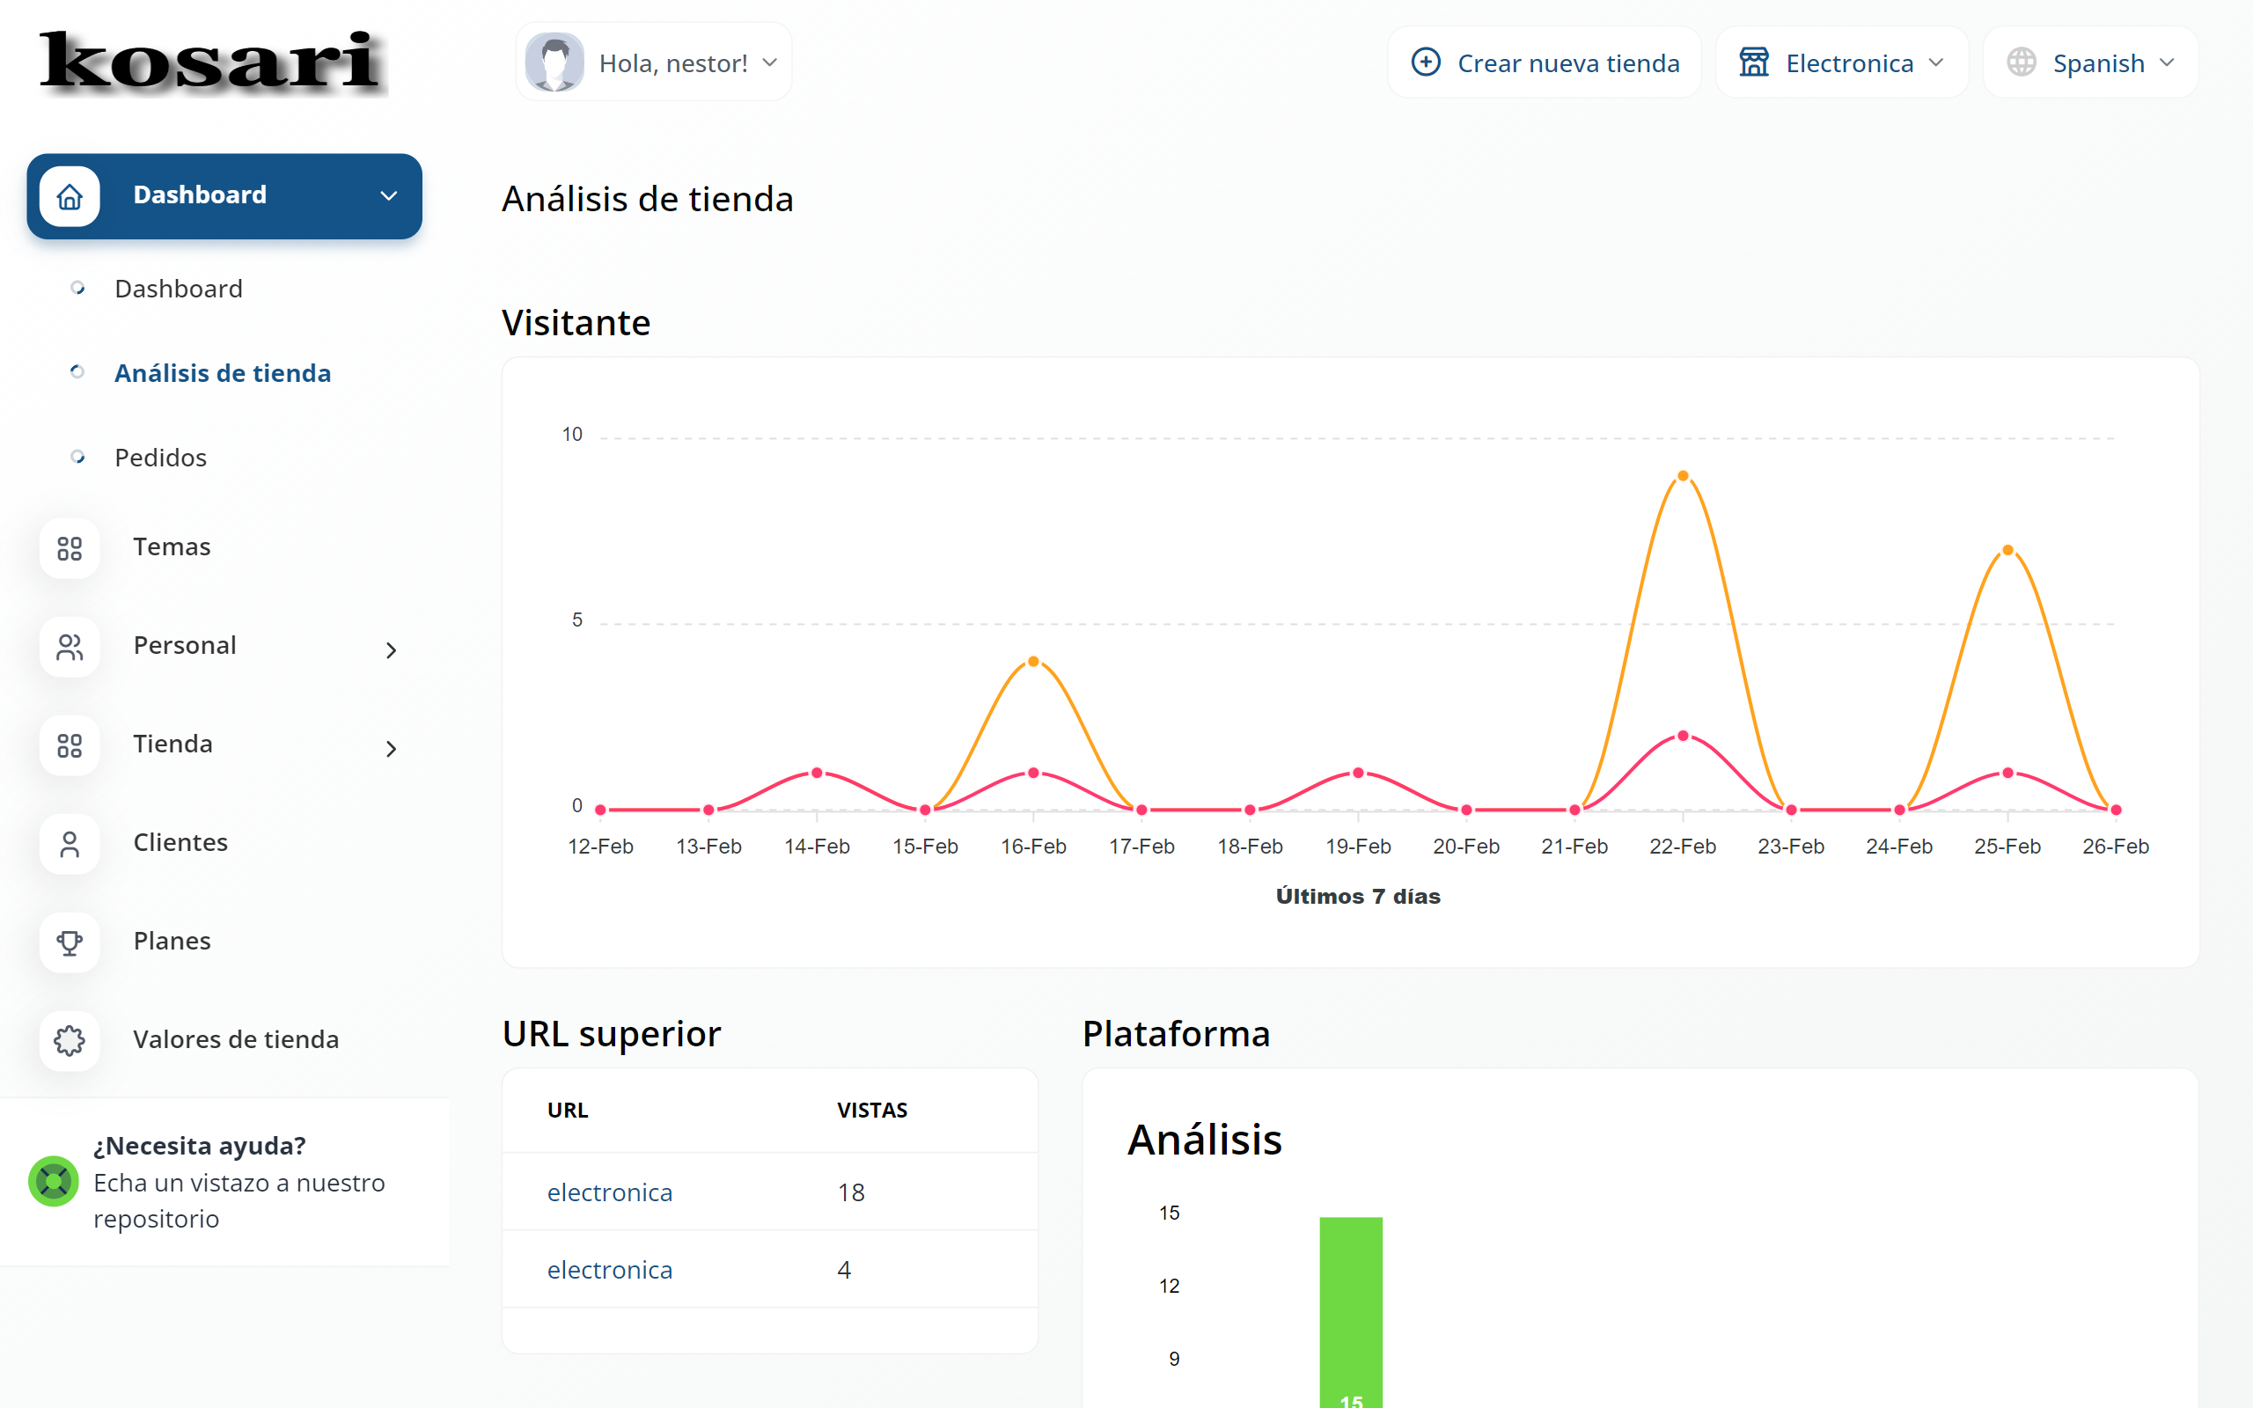Collapse the Dashboard menu chevron
2253x1408 pixels.
389,195
